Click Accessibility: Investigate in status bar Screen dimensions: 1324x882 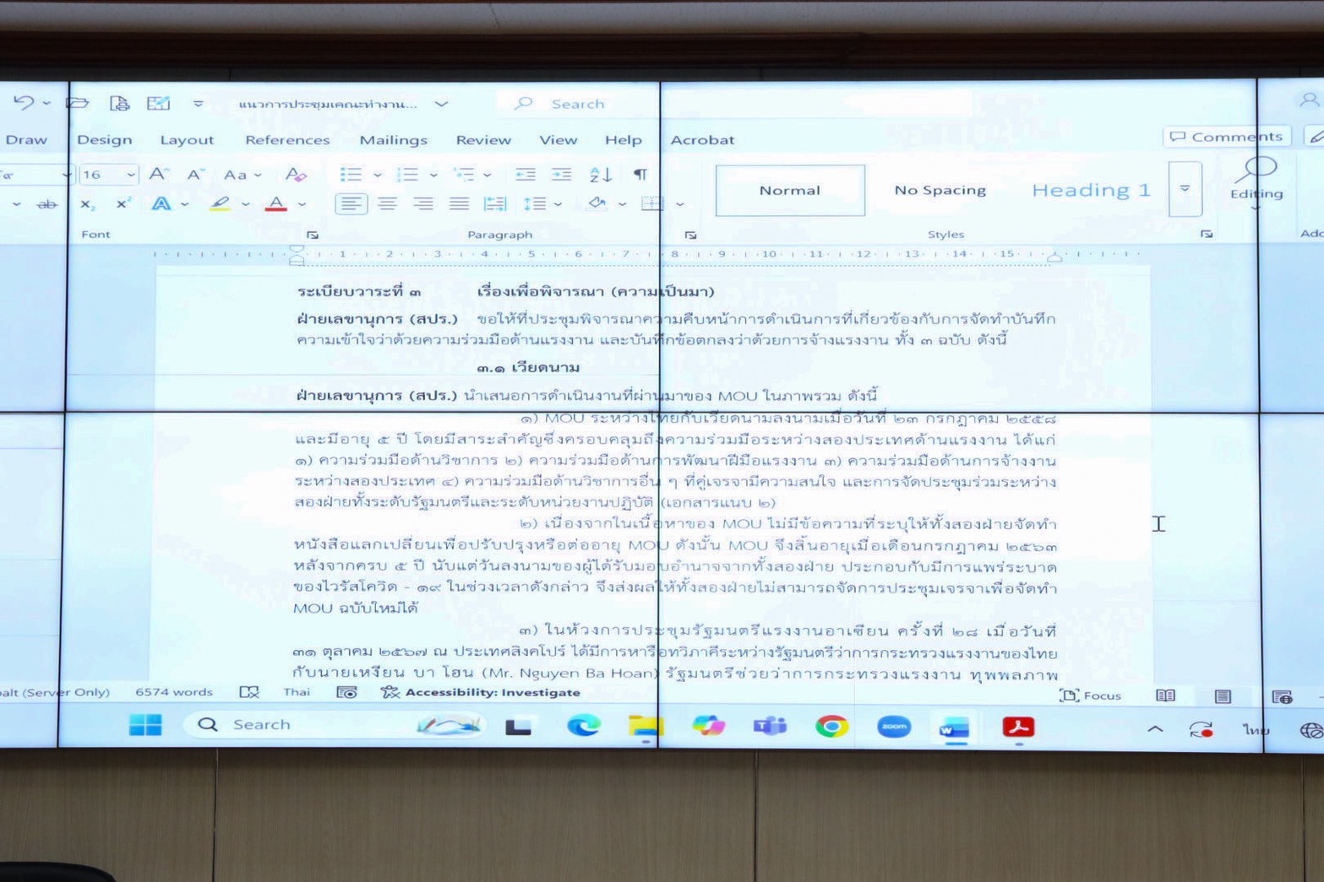click(x=482, y=693)
